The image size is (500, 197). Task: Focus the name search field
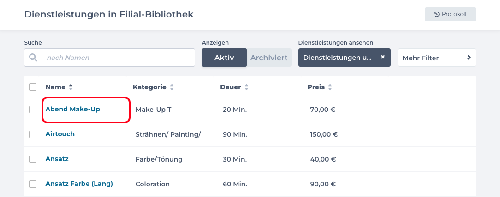[x=118, y=58]
